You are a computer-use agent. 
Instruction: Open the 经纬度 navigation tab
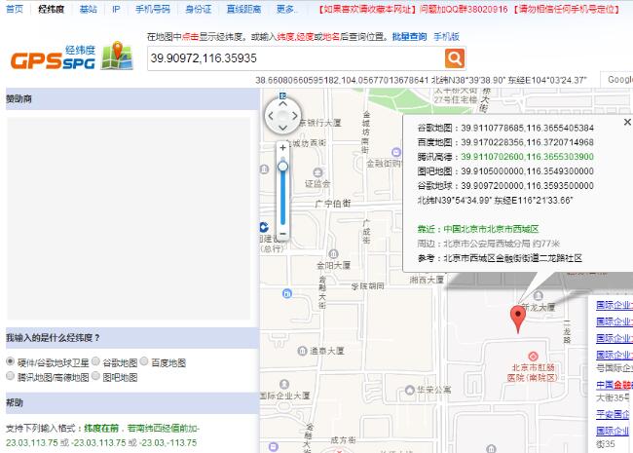pyautogui.click(x=52, y=9)
